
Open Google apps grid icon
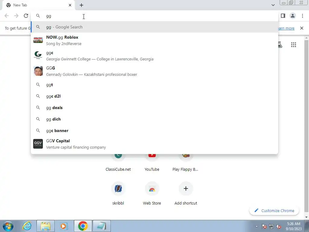pyautogui.click(x=293, y=45)
